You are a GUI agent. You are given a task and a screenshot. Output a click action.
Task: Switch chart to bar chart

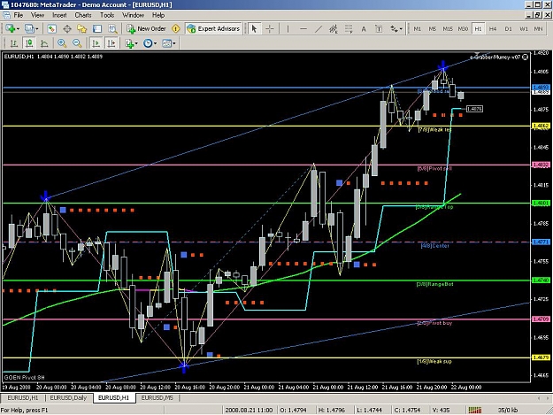14,43
